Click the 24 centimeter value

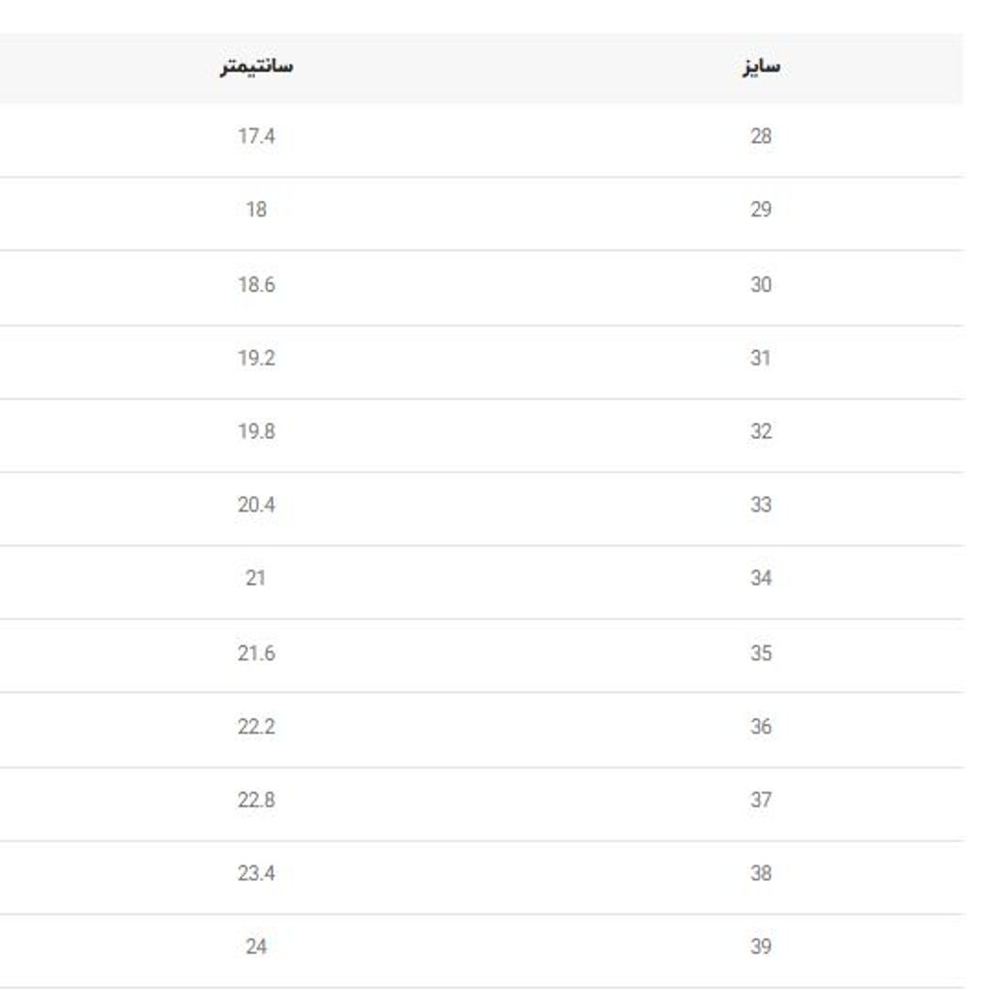pos(256,947)
